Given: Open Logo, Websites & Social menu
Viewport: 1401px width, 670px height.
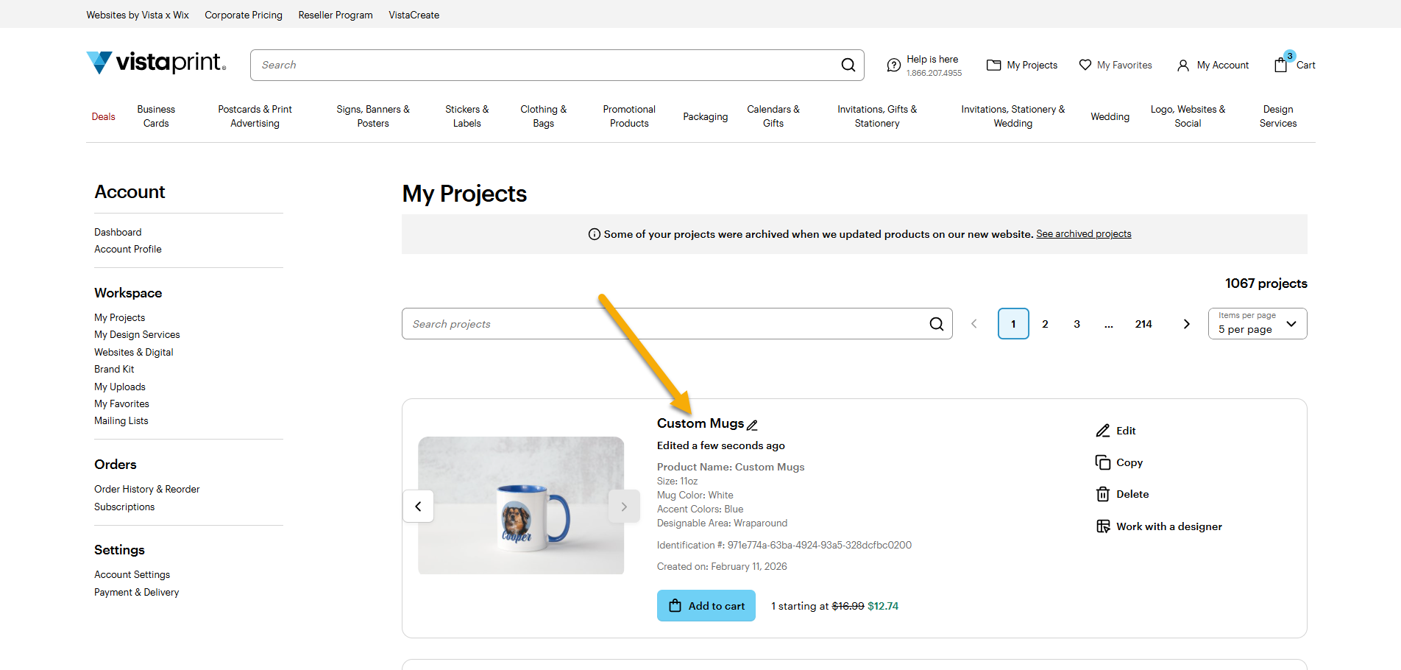Looking at the screenshot, I should tap(1188, 116).
